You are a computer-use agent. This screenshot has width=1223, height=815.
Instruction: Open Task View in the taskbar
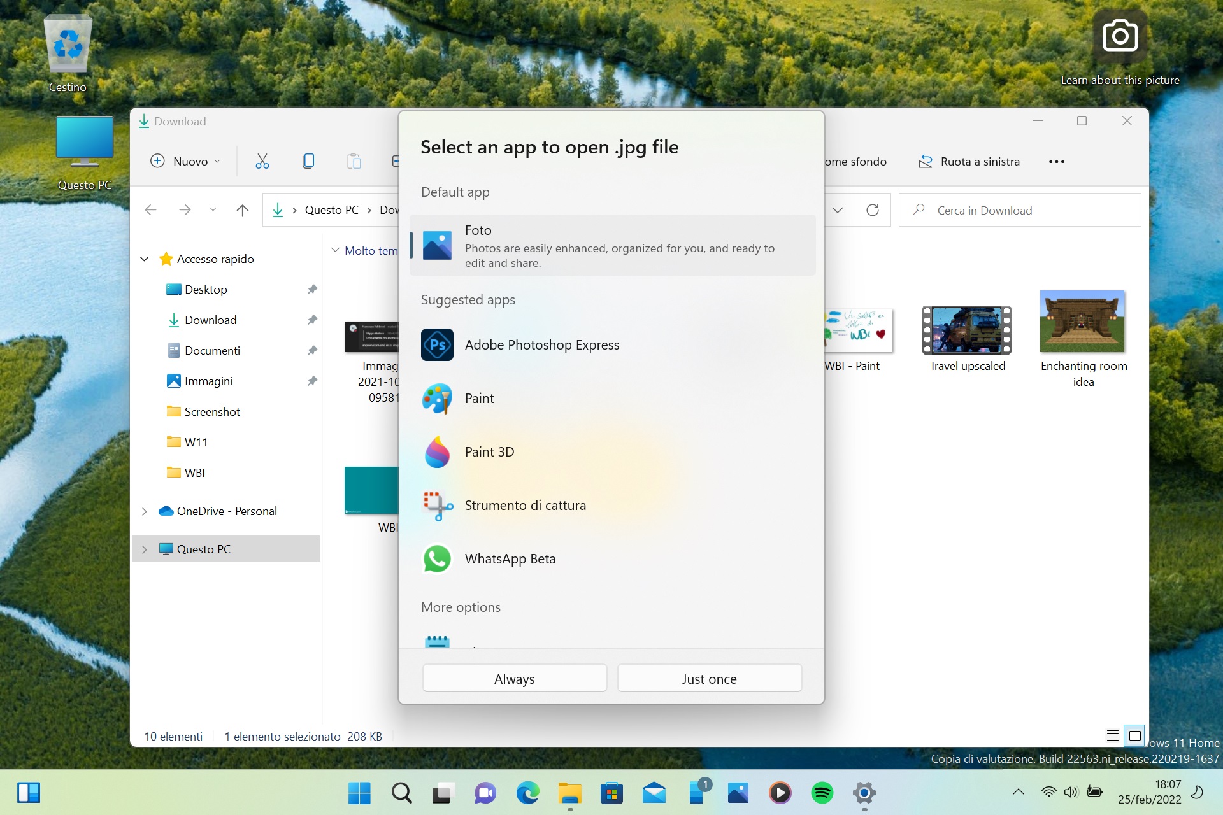pos(443,793)
